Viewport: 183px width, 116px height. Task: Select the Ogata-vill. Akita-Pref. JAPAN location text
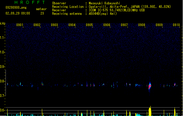pyautogui.click(x=130, y=7)
